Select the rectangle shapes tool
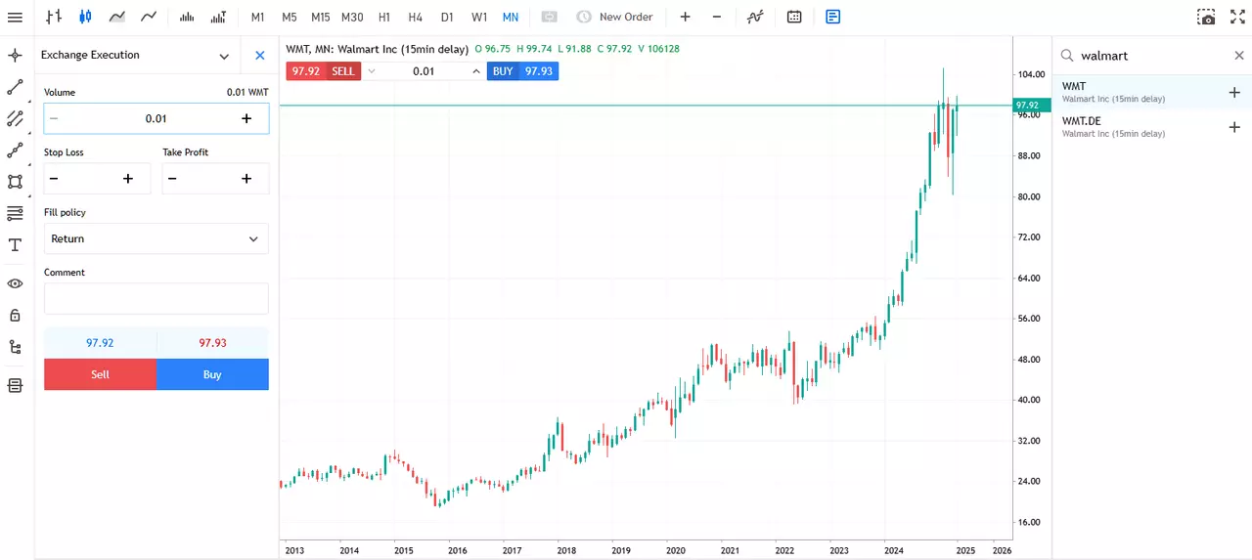This screenshot has height=560, width=1252. (x=15, y=182)
